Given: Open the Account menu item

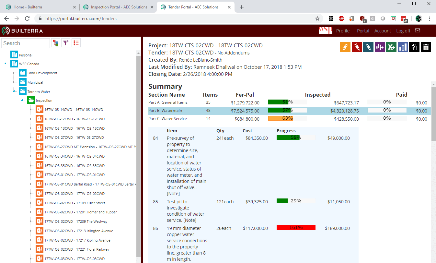Looking at the screenshot, I should click(383, 31).
